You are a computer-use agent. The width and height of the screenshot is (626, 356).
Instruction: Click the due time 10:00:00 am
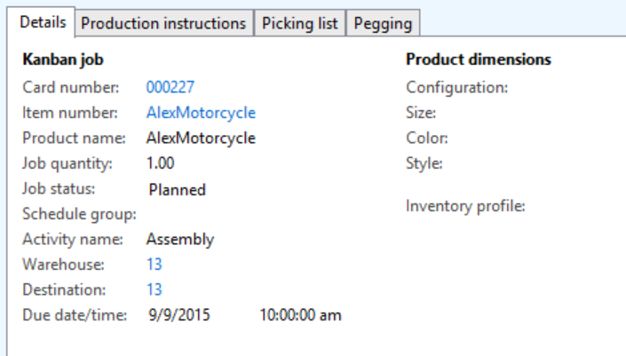pyautogui.click(x=300, y=315)
